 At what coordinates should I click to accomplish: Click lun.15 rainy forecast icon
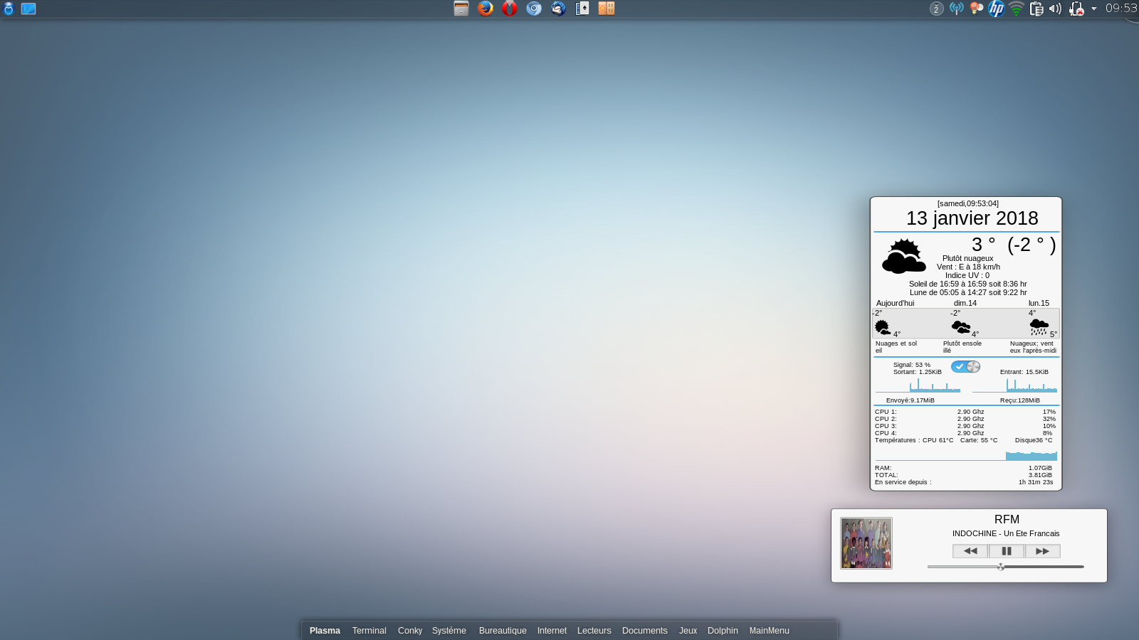point(1039,327)
